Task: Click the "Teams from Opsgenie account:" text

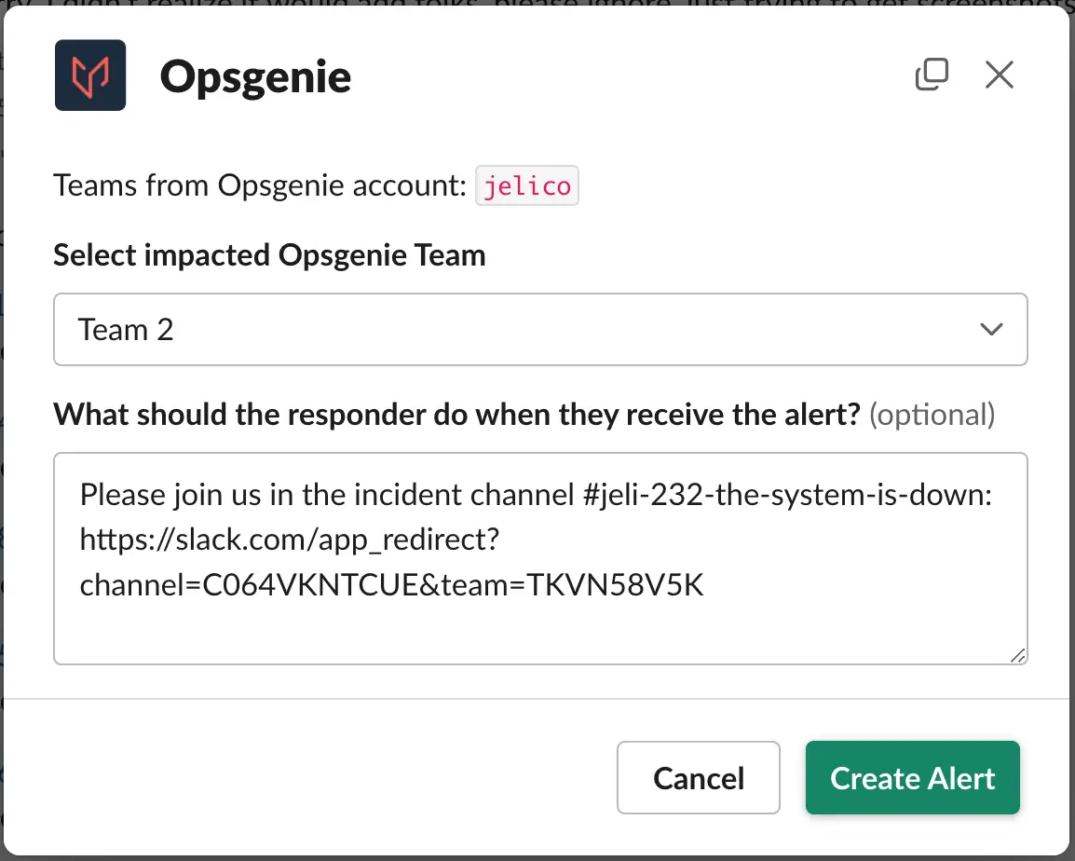Action: [260, 185]
